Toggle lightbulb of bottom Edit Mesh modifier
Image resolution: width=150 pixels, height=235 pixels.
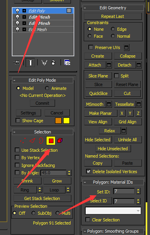17,30
